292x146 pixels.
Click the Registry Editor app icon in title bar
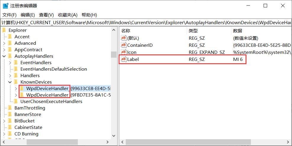point(6,6)
